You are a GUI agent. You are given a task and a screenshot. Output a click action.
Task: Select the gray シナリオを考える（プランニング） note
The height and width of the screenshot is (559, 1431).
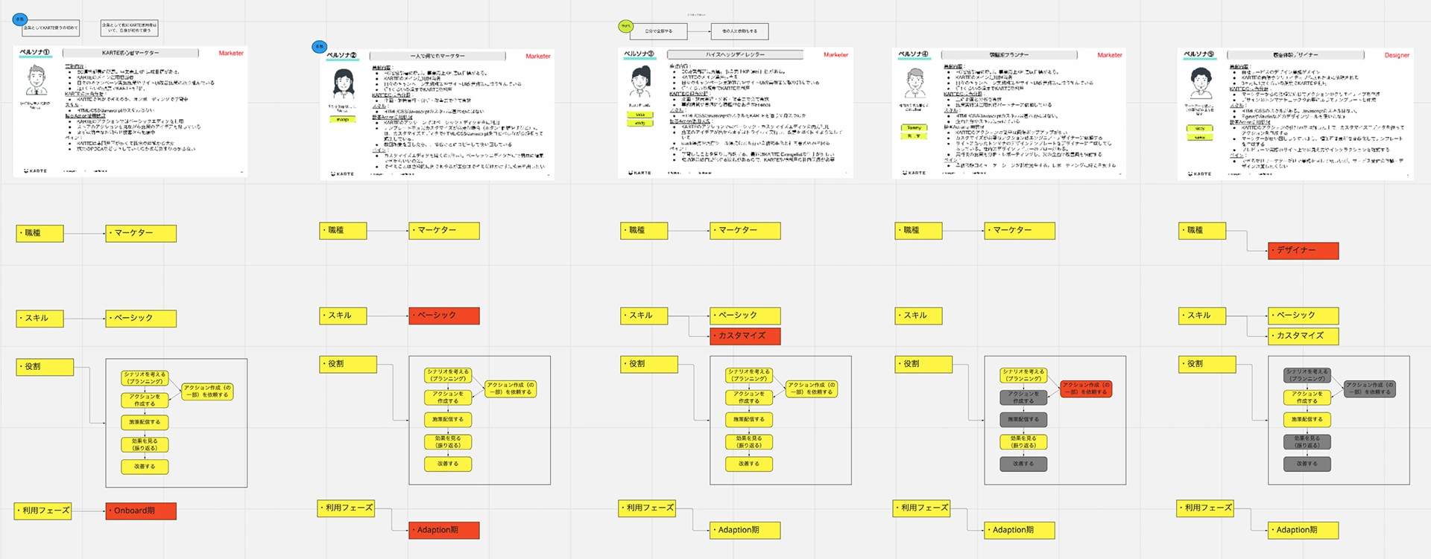[x=1307, y=376]
